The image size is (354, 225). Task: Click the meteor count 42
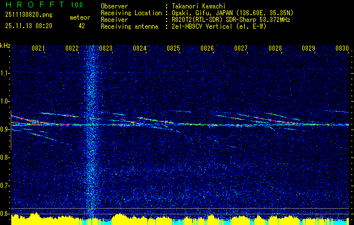(82, 26)
